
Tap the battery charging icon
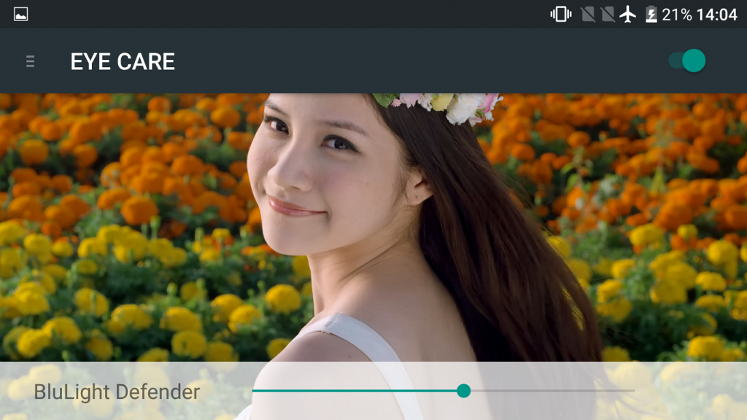tap(651, 15)
